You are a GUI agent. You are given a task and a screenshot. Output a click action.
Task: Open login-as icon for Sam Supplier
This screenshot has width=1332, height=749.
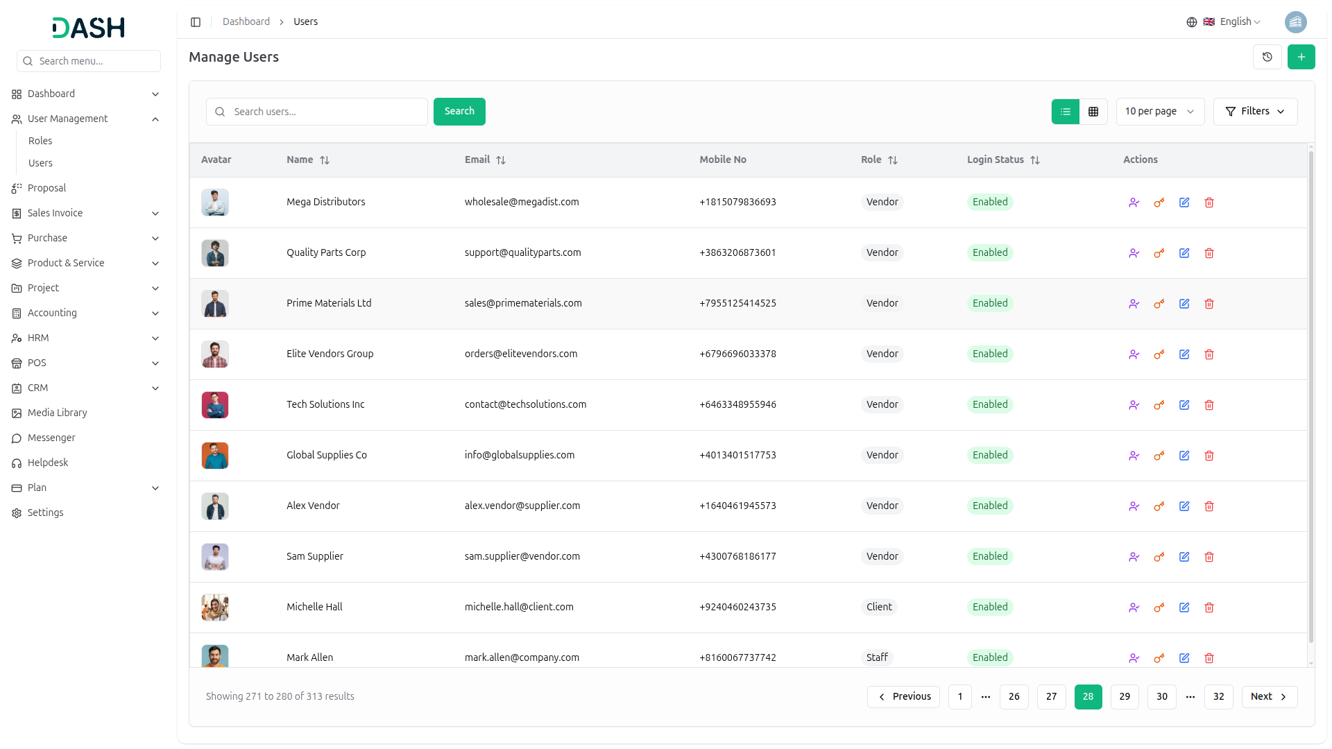(x=1134, y=557)
